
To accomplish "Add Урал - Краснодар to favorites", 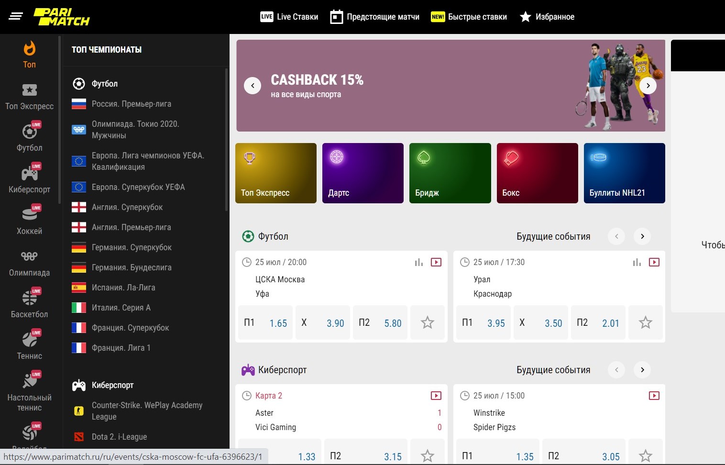I will coord(646,323).
